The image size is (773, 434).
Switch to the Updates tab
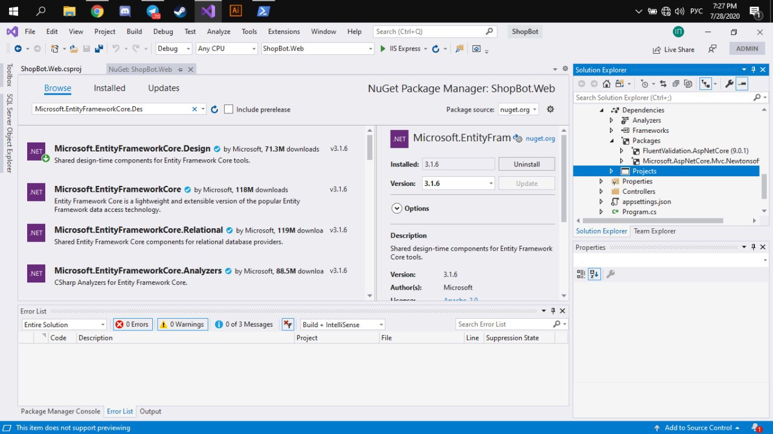(164, 88)
